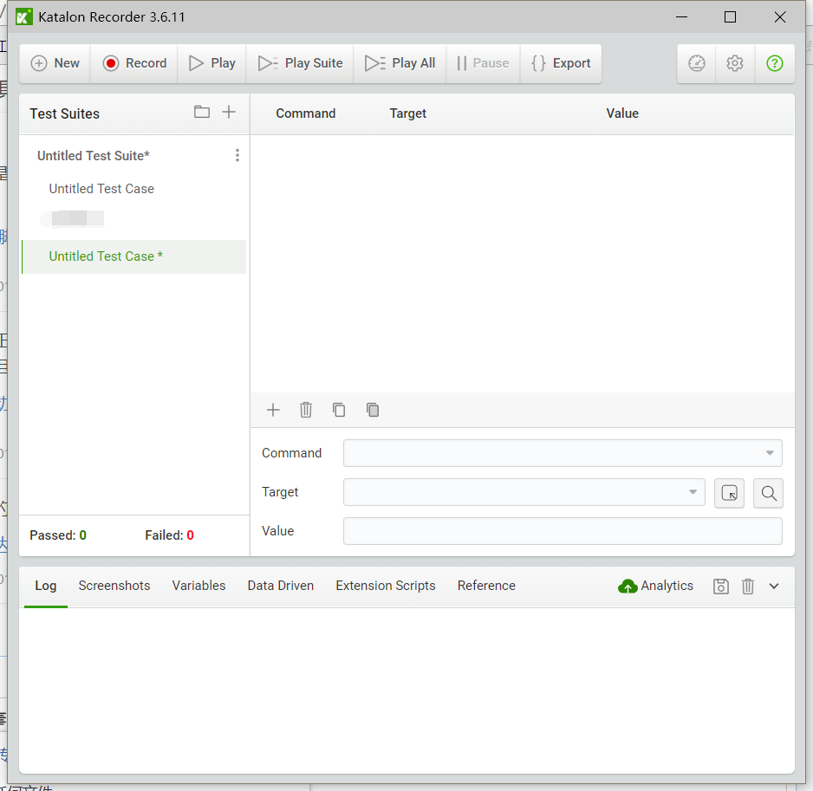Click the Value column header
The width and height of the screenshot is (813, 791).
pos(622,113)
